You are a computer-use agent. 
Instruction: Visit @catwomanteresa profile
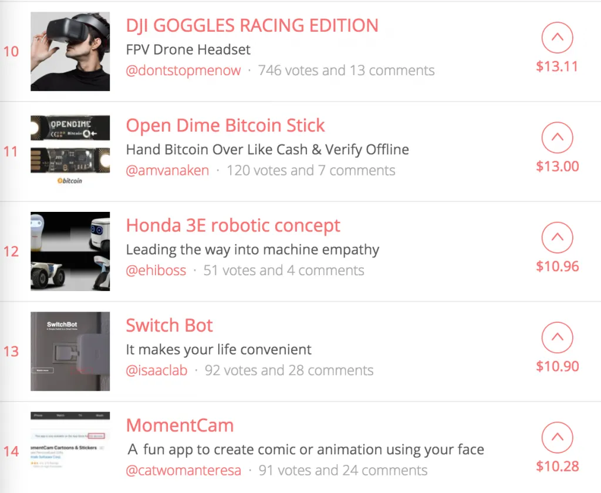tap(183, 471)
